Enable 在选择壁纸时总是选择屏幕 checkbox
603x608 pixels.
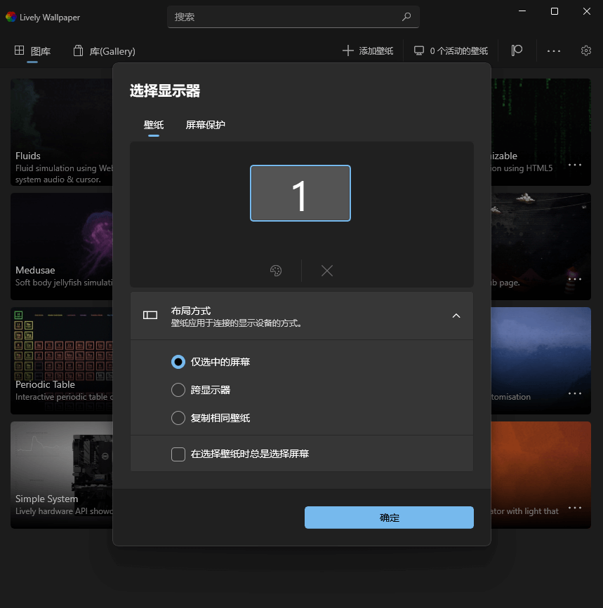[178, 454]
